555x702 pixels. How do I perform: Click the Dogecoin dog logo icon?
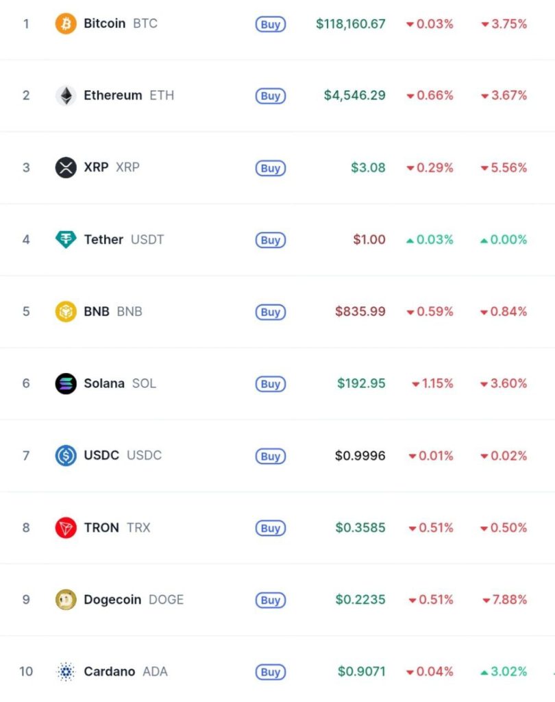(x=66, y=599)
